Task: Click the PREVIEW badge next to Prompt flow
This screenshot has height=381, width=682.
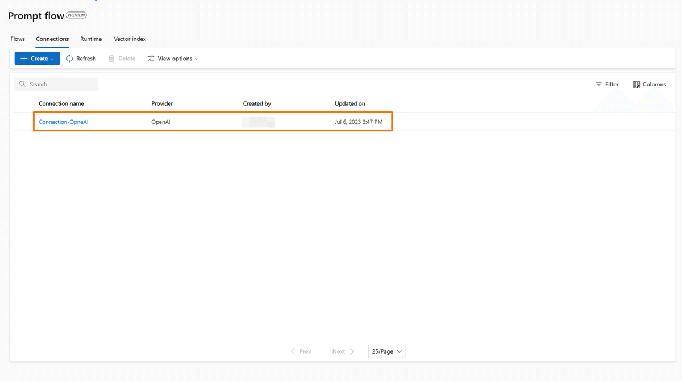Action: 76,15
